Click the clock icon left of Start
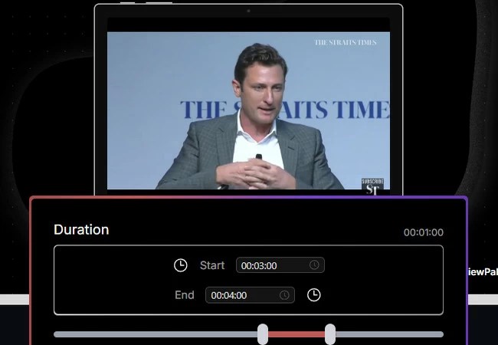The image size is (498, 345). (x=180, y=265)
